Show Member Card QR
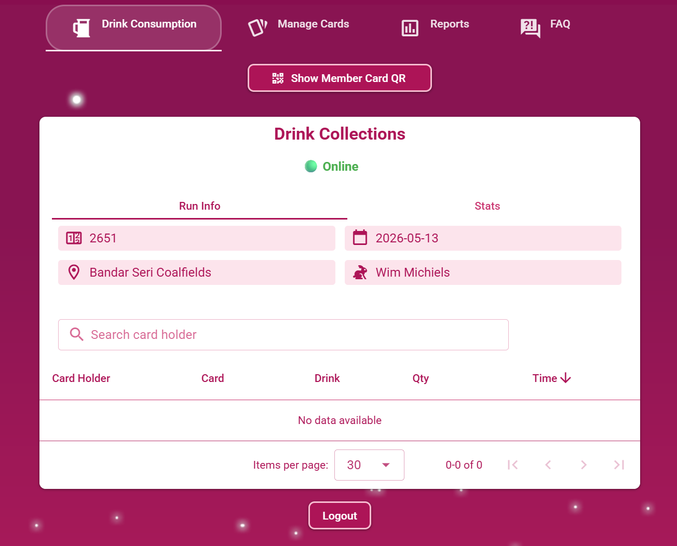 tap(340, 78)
